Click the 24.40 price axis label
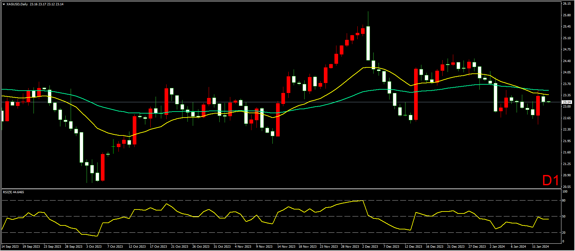The image size is (575, 251). [x=567, y=61]
